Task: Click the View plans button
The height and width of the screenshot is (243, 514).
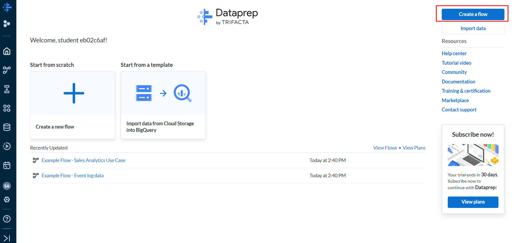Action: [x=473, y=202]
